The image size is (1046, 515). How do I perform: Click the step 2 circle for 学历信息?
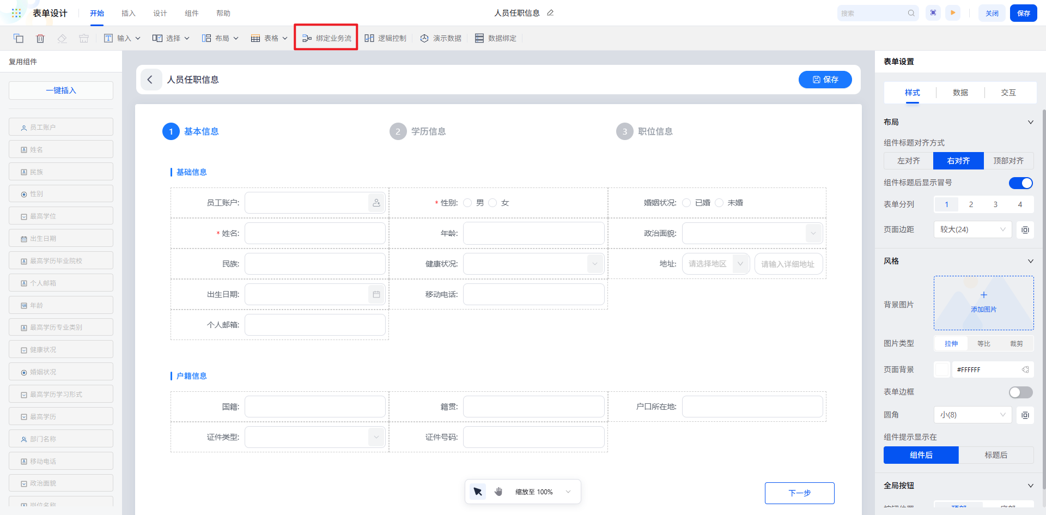coord(398,131)
